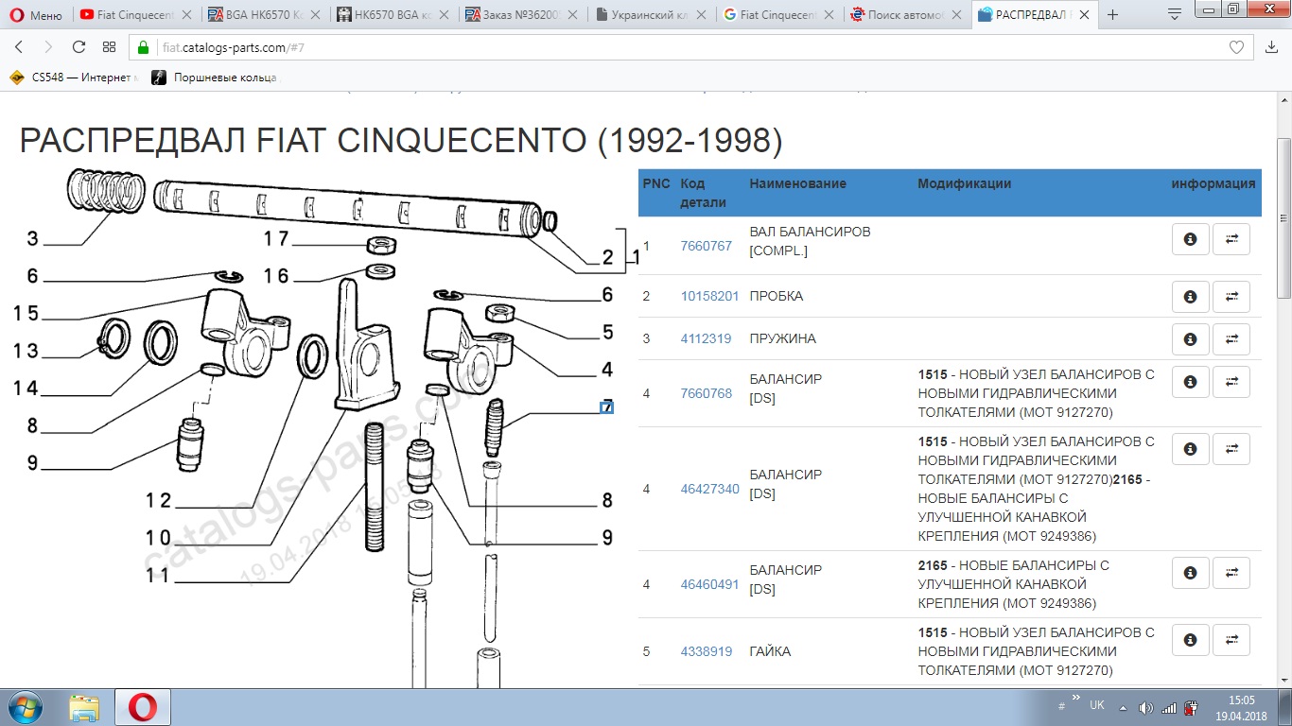This screenshot has width=1292, height=726.
Task: Open the Opera Меню button
Action: pos(35,15)
